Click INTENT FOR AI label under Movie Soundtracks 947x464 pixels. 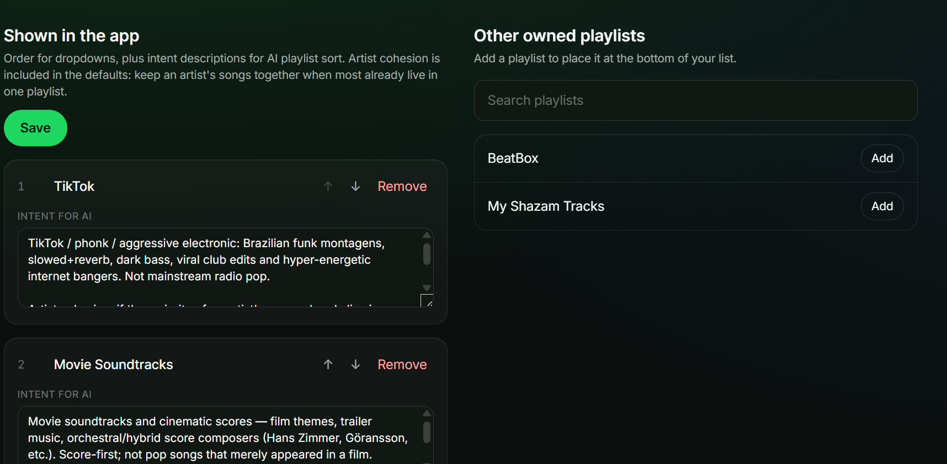[x=55, y=394]
